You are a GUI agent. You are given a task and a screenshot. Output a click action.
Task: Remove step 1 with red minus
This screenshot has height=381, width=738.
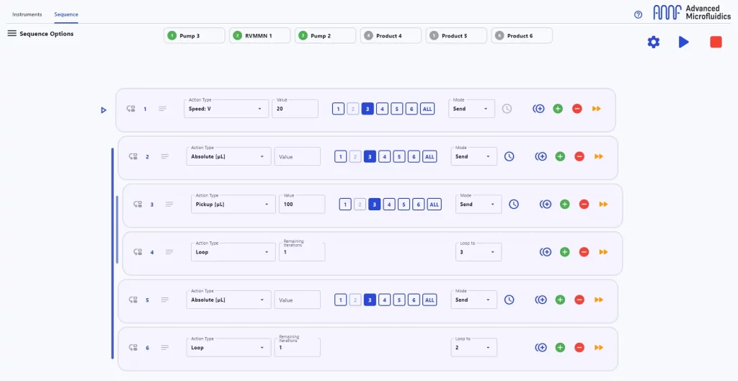click(x=577, y=109)
